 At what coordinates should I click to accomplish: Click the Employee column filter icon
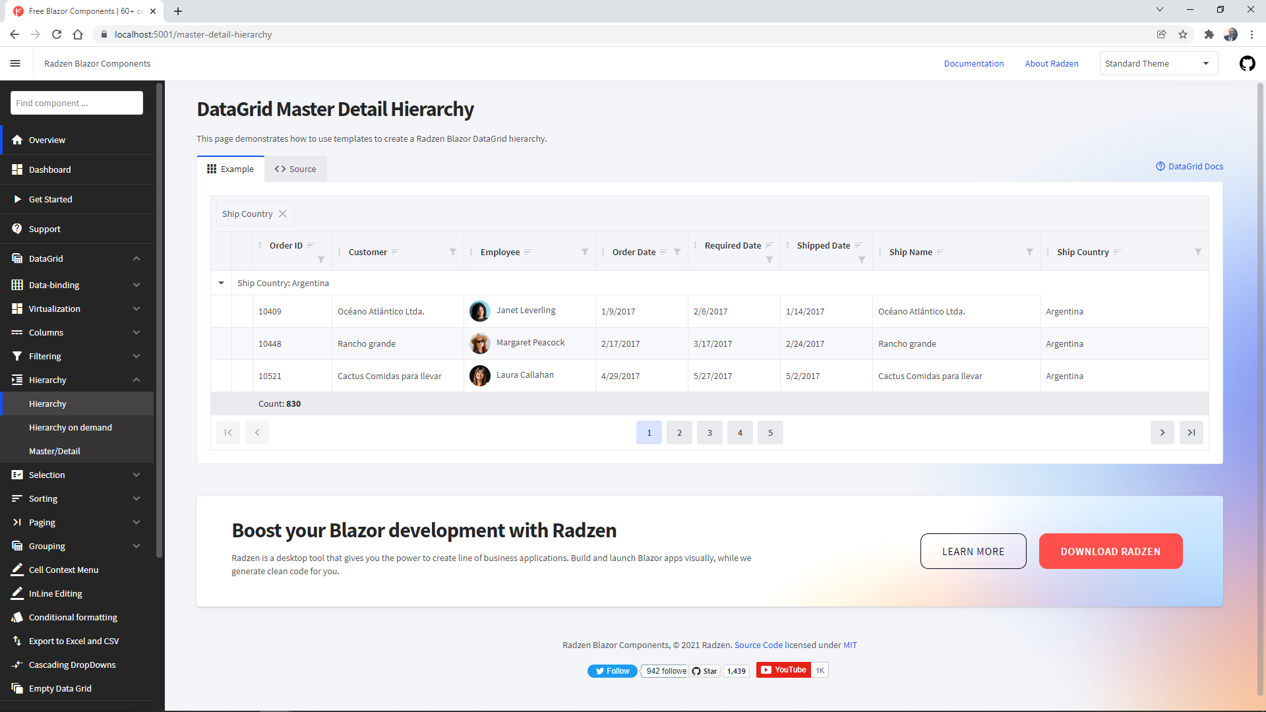pyautogui.click(x=585, y=252)
